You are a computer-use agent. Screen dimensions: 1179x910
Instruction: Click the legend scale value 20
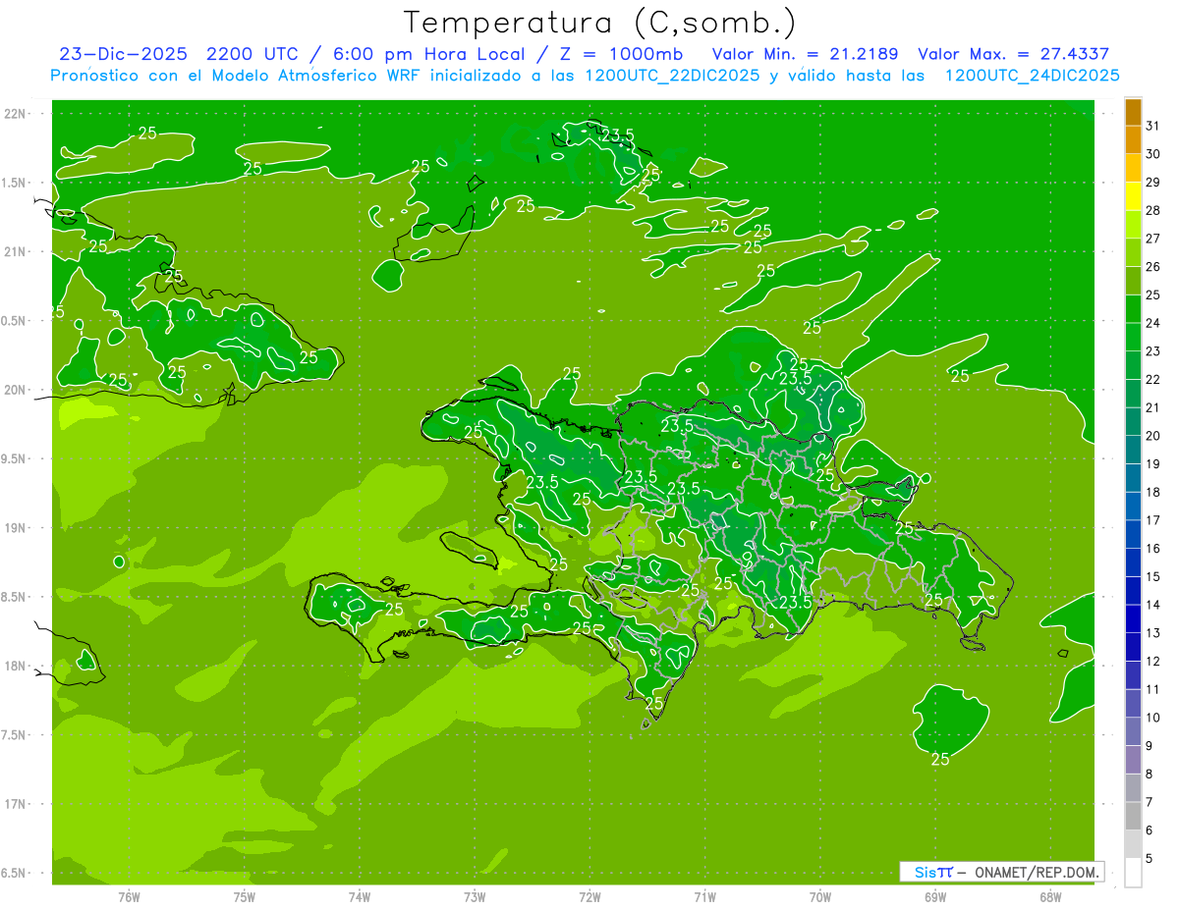pyautogui.click(x=1152, y=436)
